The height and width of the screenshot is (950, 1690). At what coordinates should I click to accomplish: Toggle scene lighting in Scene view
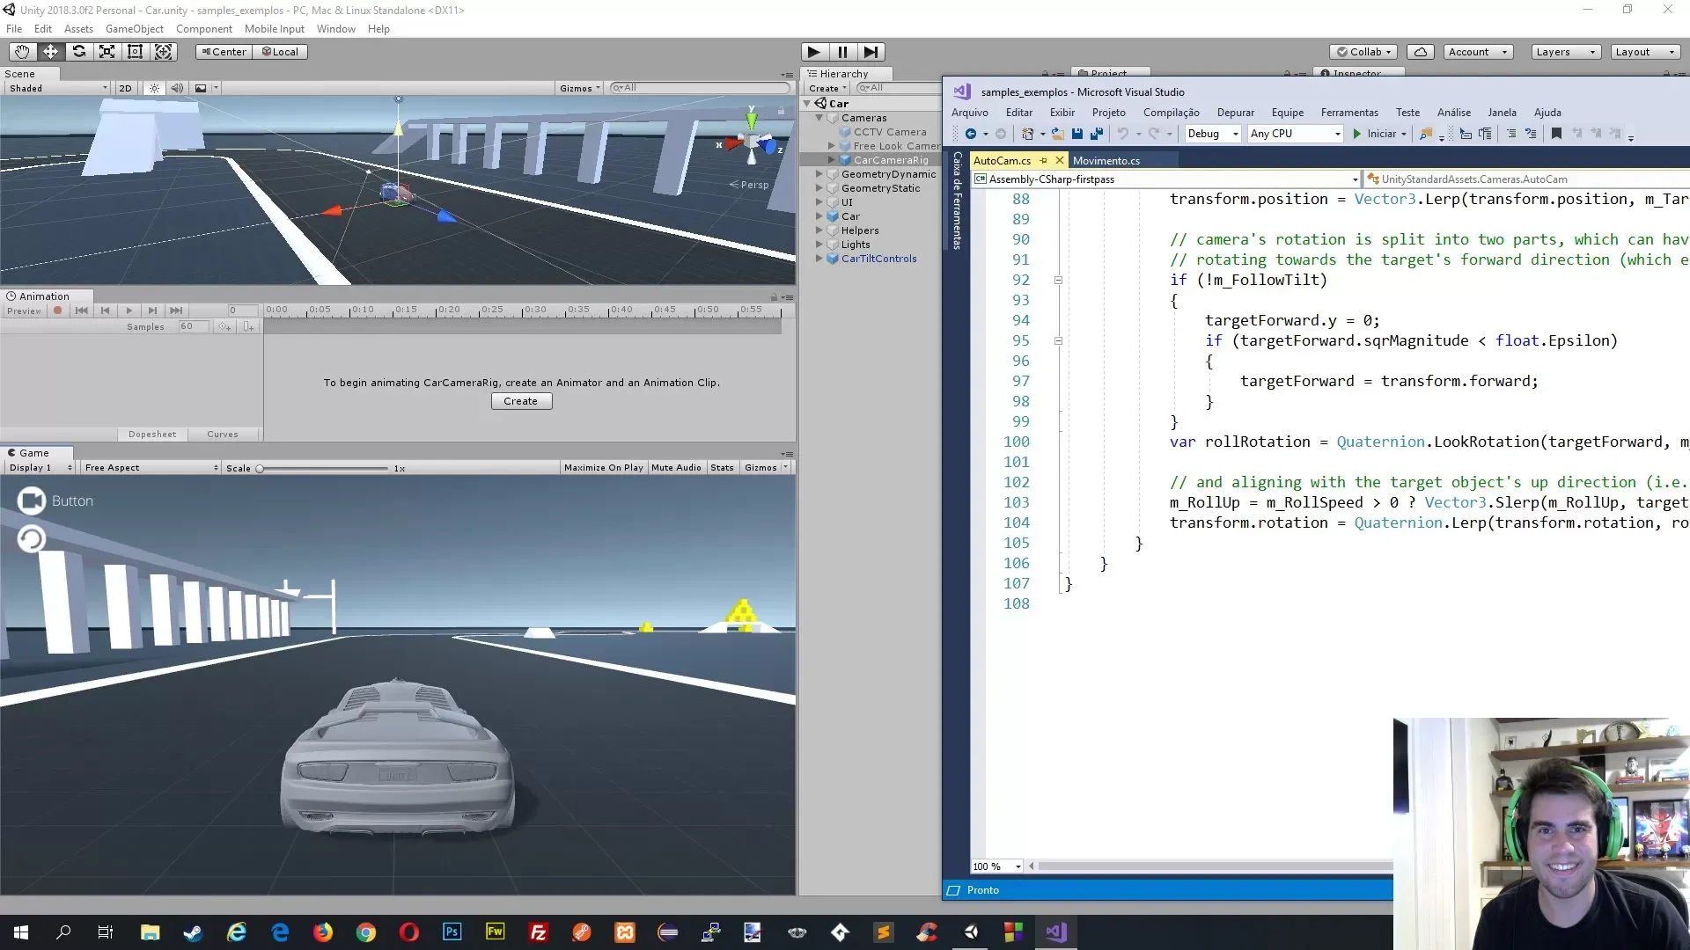(x=154, y=88)
